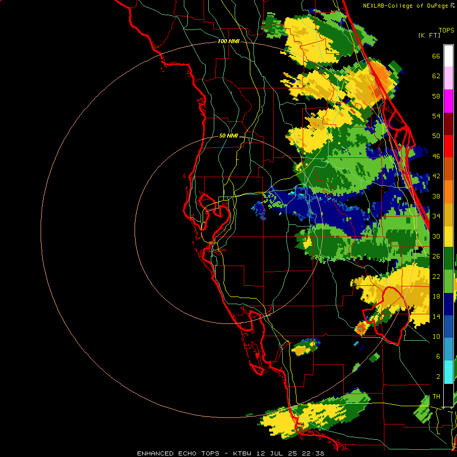This screenshot has height=457, width=457.
Task: Click the '10' scale value
Action: click(436, 336)
